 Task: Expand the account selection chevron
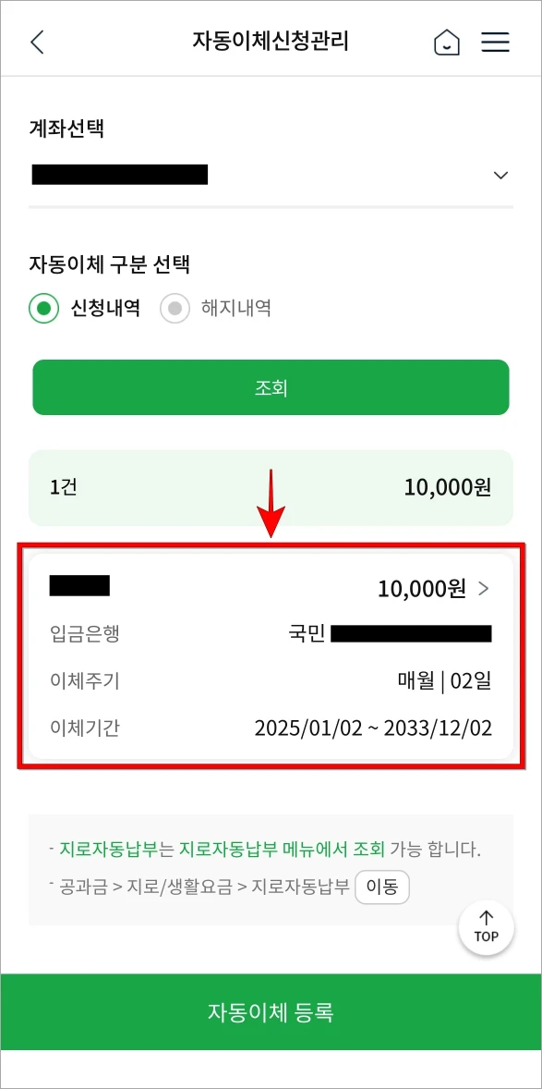click(x=500, y=176)
